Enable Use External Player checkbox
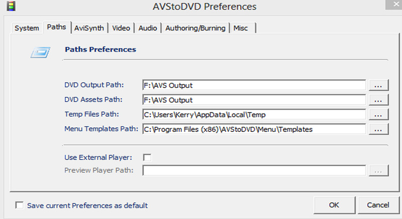The height and width of the screenshot is (219, 402). pyautogui.click(x=147, y=157)
